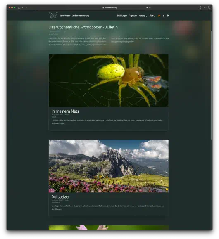
Task: Expand the Katalog dropdown menu
Action: tap(143, 16)
